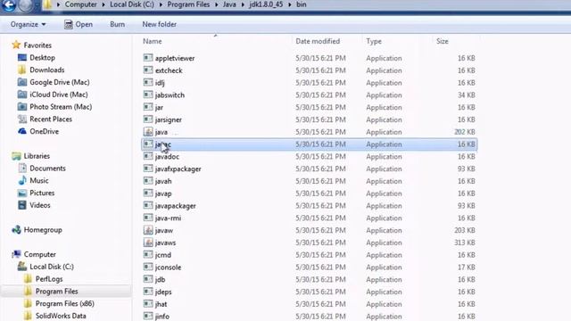Select the extcheck file icon
Image resolution: width=571 pixels, height=321 pixels.
(x=148, y=70)
